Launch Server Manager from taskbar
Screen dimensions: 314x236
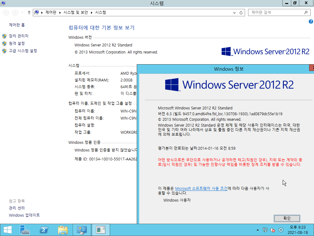[25, 230]
